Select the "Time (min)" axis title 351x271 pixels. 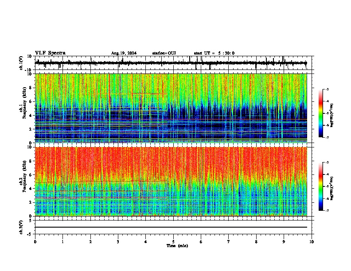tap(177, 246)
